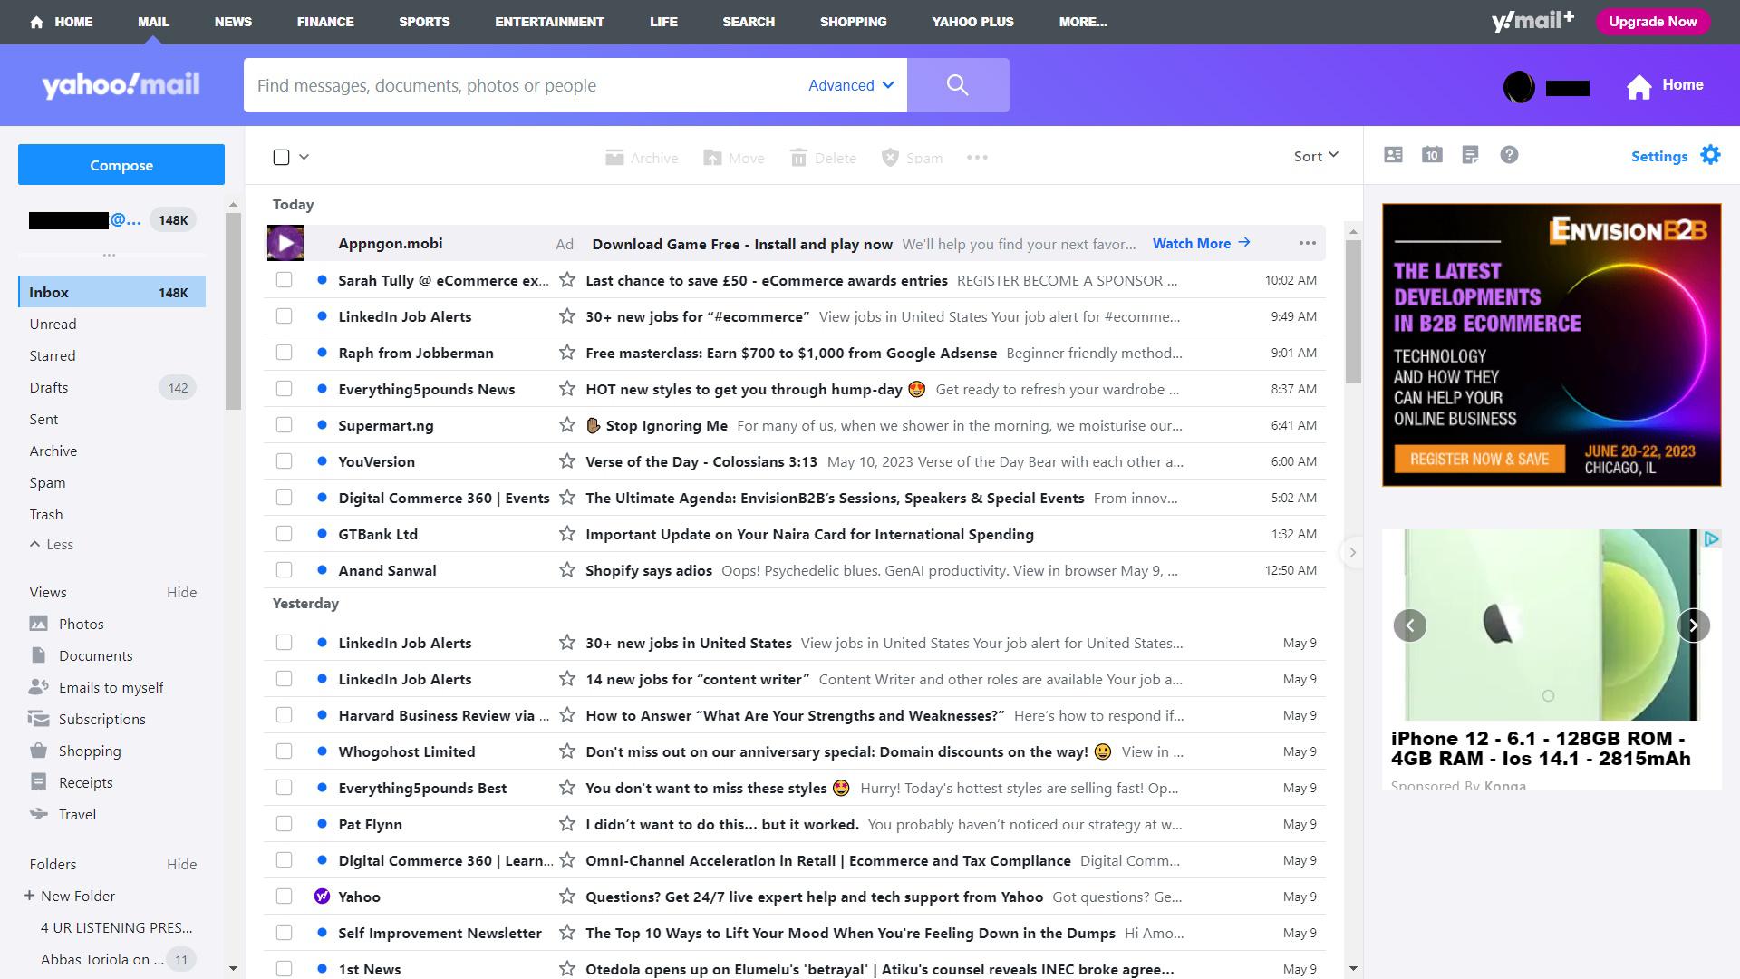The width and height of the screenshot is (1740, 979).
Task: Click the message list scrollbar thumb
Action: tap(1353, 312)
